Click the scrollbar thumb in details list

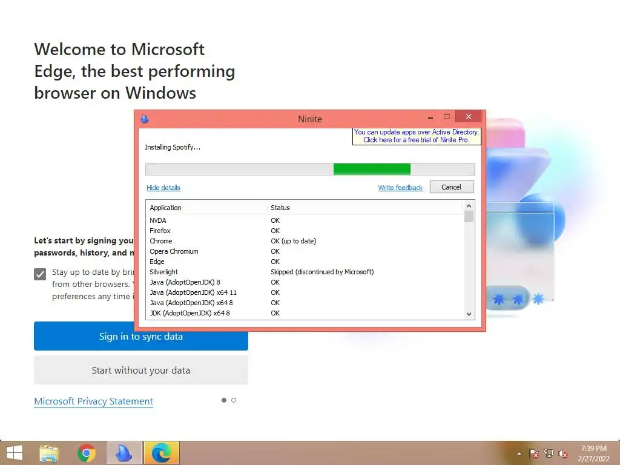tap(469, 217)
